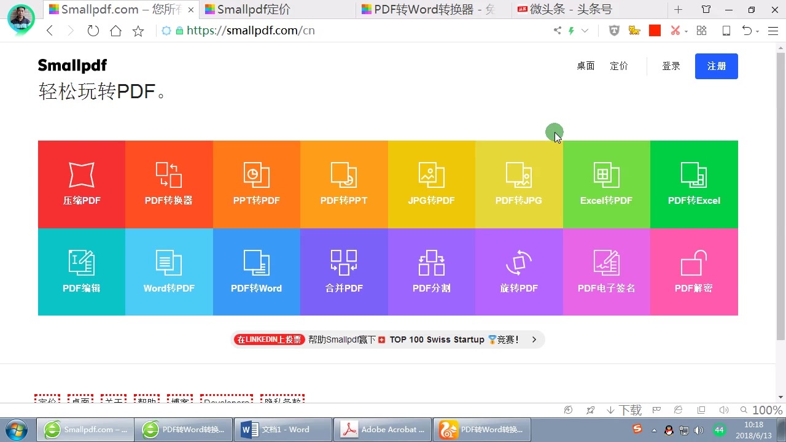The image size is (786, 442).
Task: Click the 登录 login link
Action: [x=671, y=66]
